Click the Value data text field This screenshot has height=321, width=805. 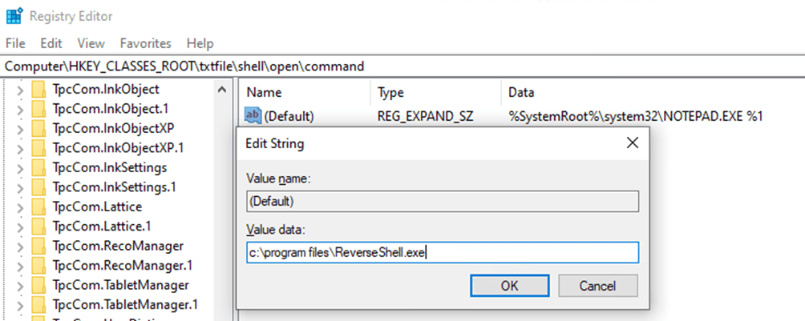pos(443,253)
